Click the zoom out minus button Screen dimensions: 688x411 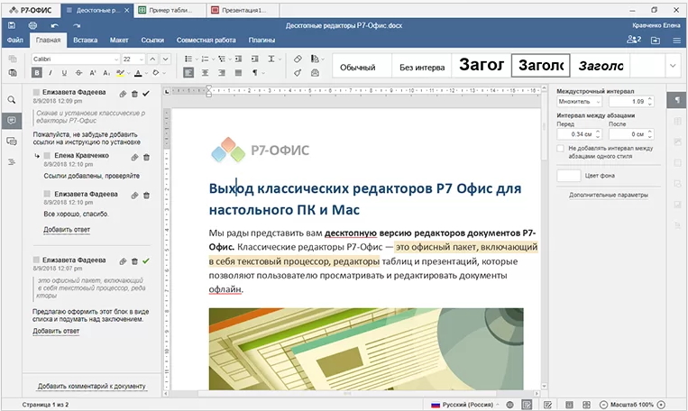point(603,405)
